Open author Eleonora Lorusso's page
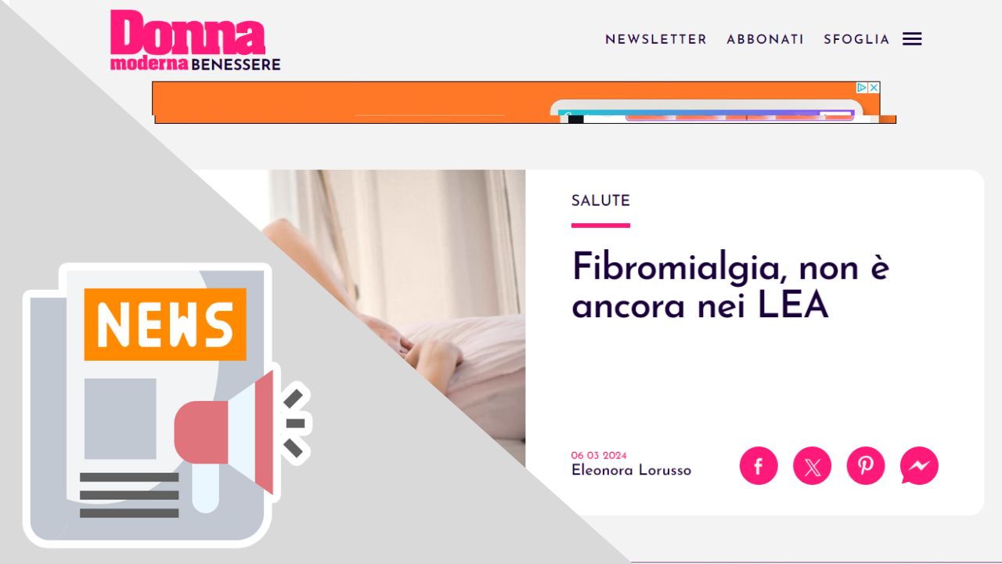 (x=631, y=471)
